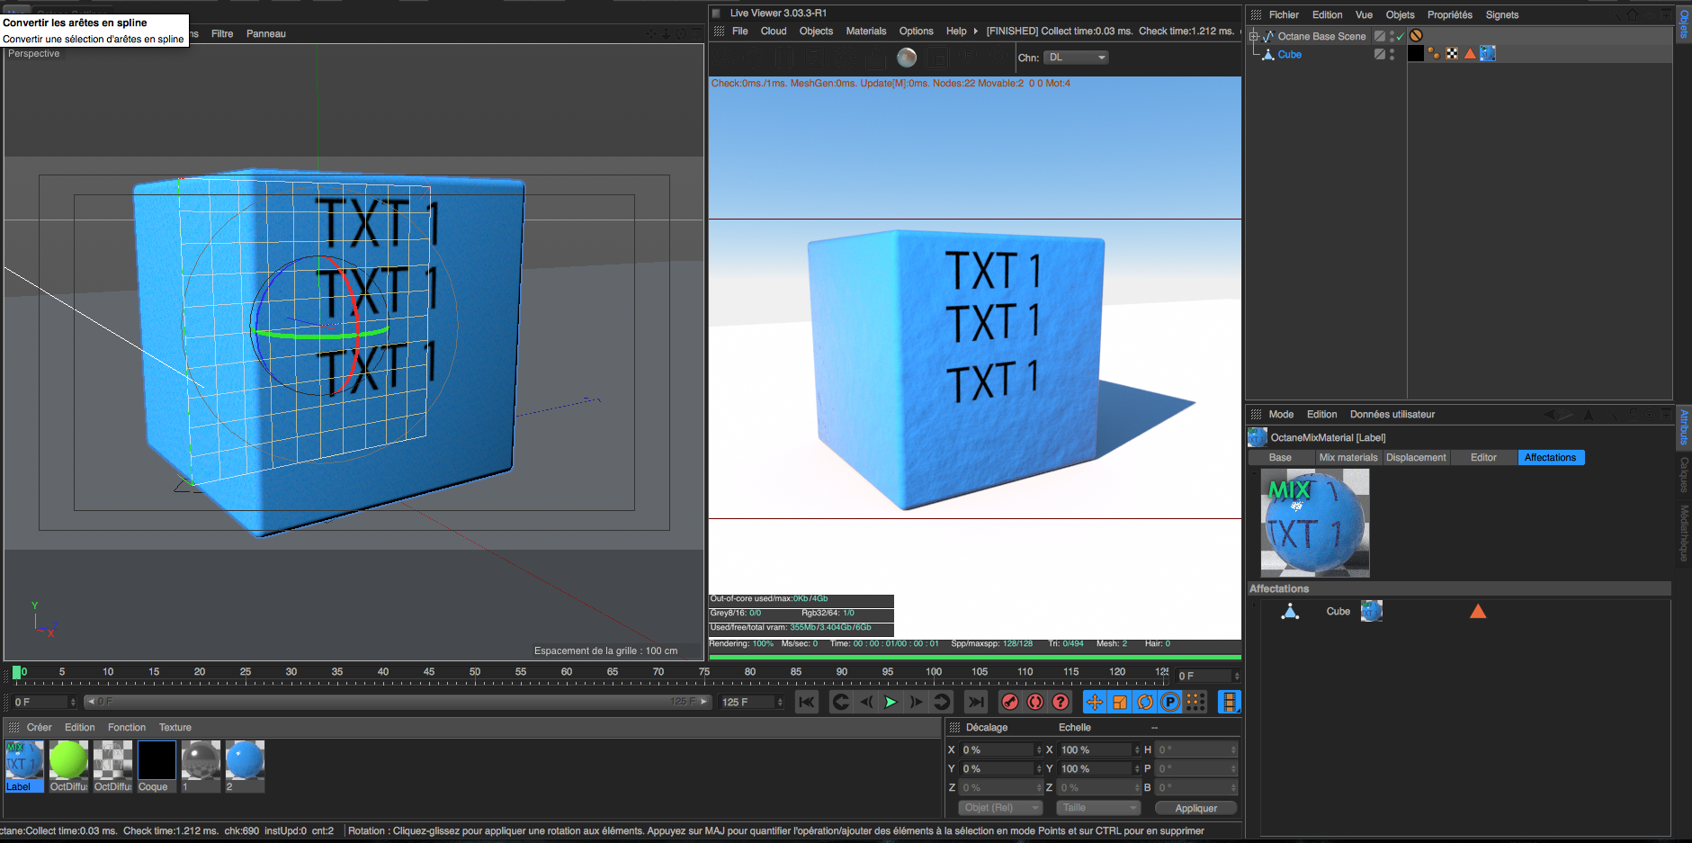Open the Objet (Rel) dropdown
Viewport: 1692px width, 843px height.
coord(1000,808)
